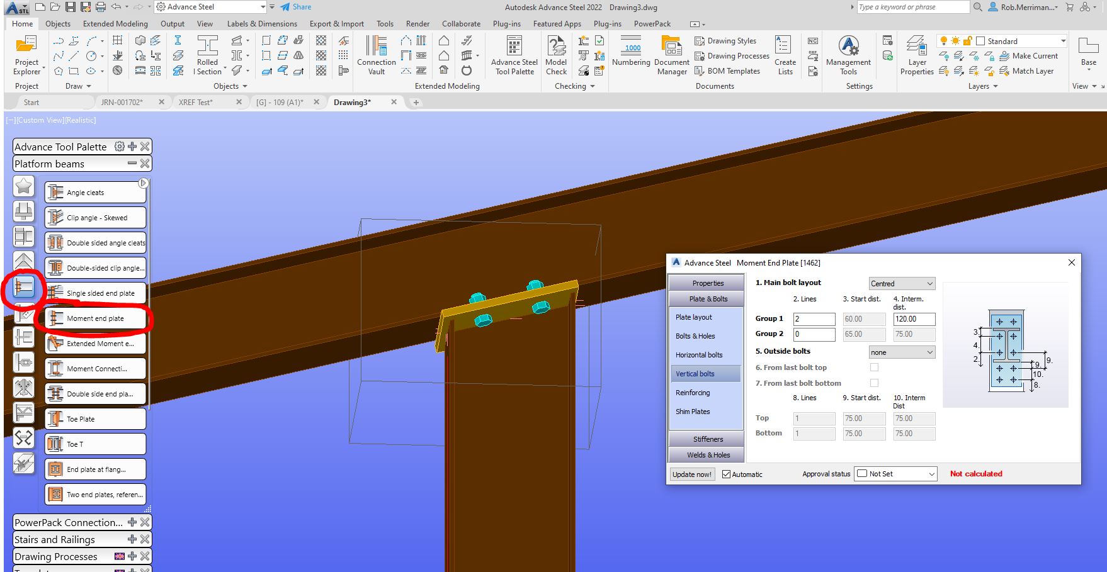Screen dimensions: 1107x572
Task: Open palette settings gear icon
Action: coord(120,147)
